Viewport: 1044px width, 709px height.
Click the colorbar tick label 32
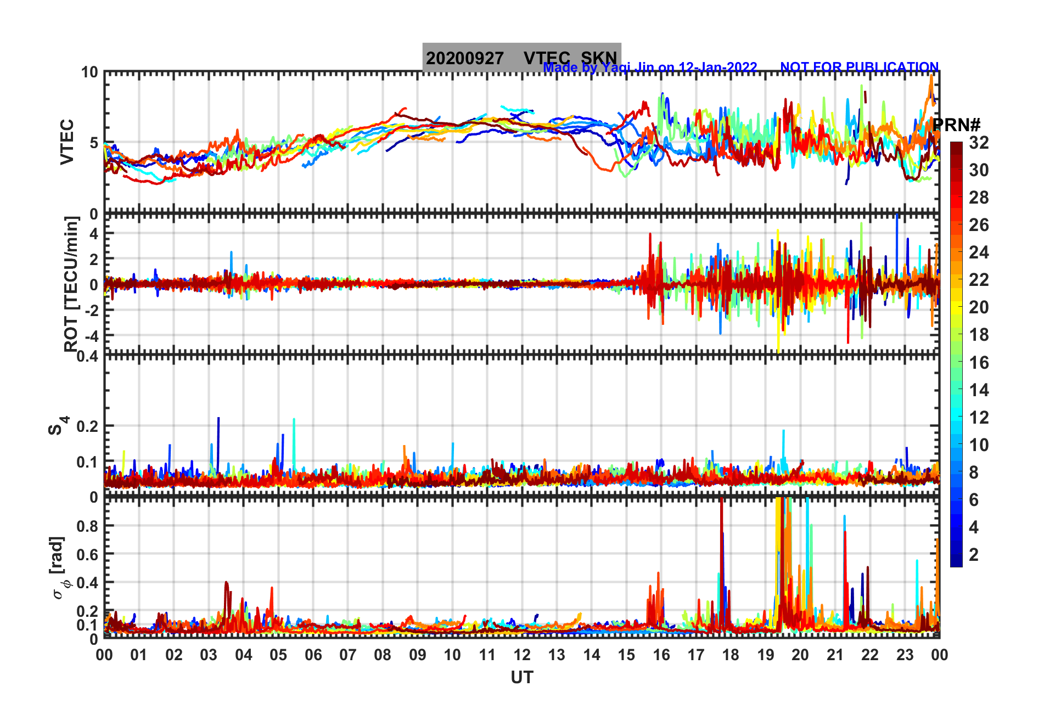click(x=979, y=143)
